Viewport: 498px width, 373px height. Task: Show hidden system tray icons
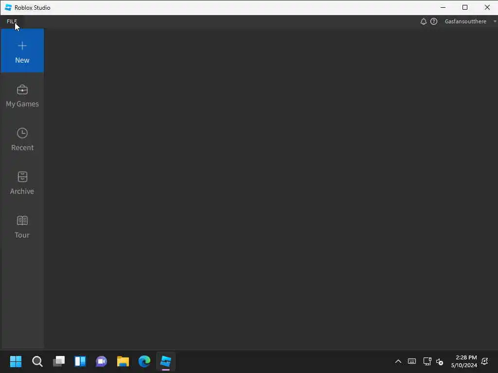398,361
